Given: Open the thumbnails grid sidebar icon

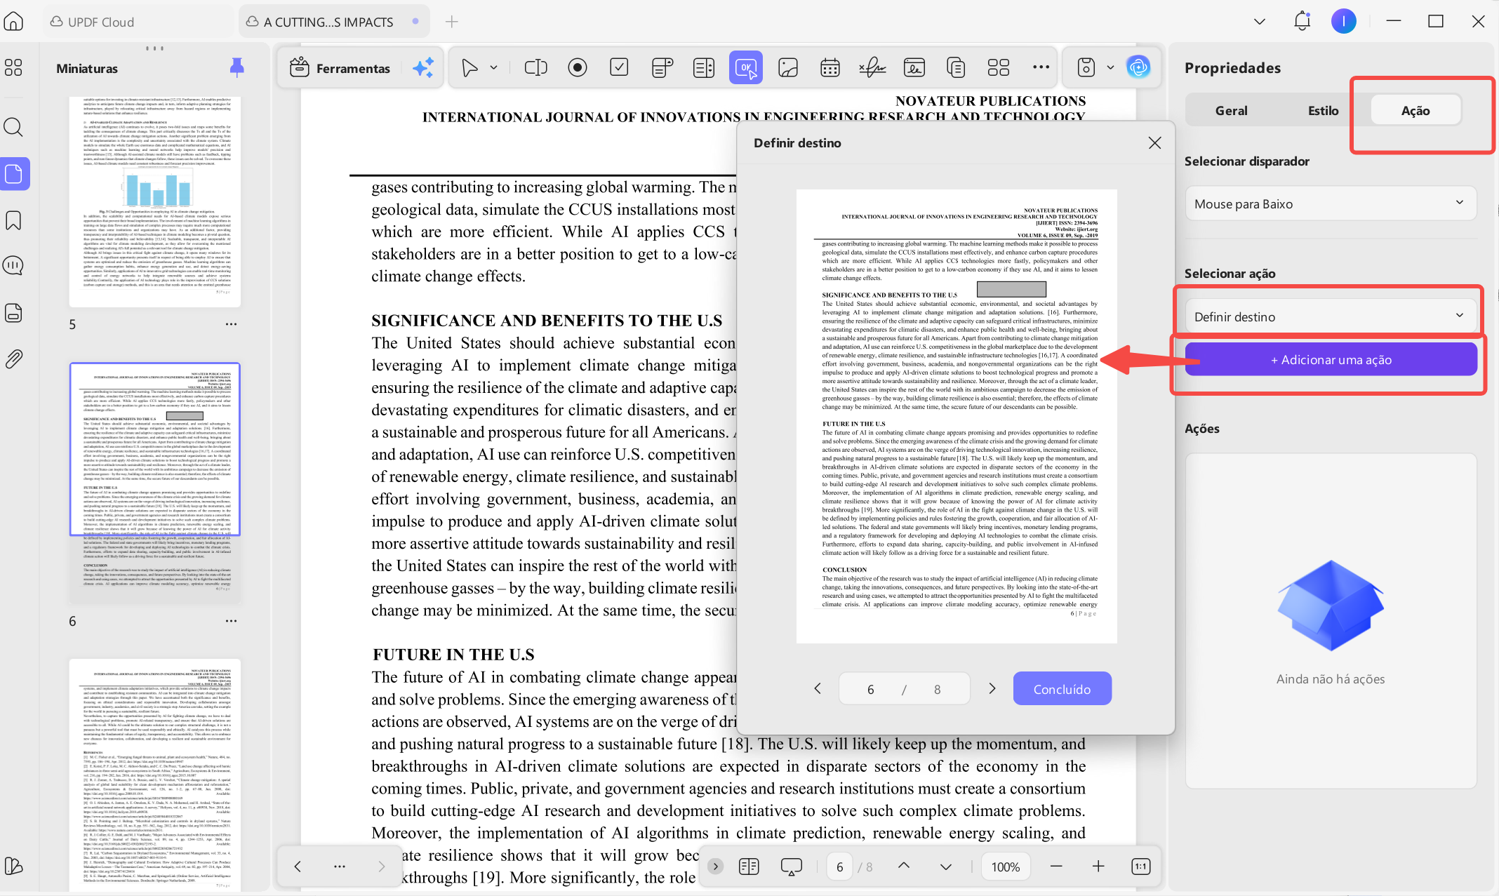Looking at the screenshot, I should point(13,68).
